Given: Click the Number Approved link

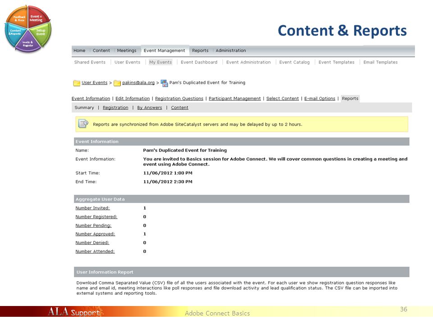Looking at the screenshot, I should 95,234.
